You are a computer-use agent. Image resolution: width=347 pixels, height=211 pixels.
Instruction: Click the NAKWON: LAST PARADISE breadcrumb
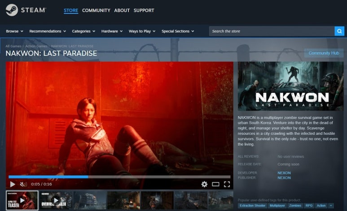(x=72, y=46)
